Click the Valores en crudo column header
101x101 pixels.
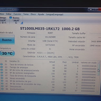click(x=89, y=63)
